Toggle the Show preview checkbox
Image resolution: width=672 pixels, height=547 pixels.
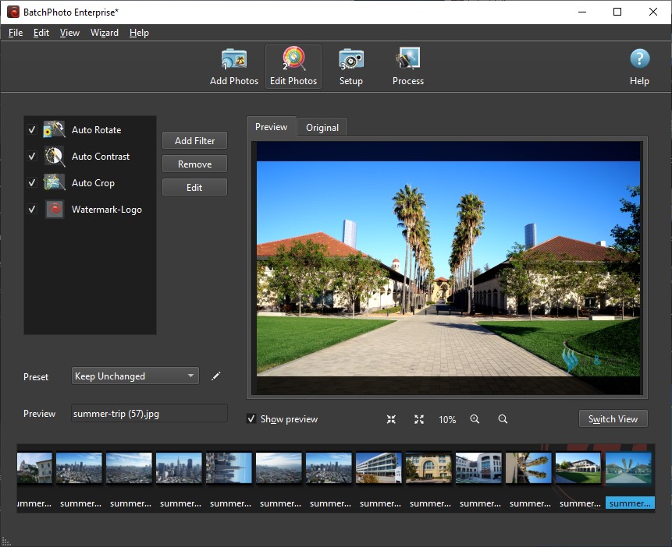click(x=251, y=419)
